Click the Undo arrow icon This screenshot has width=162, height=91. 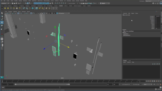coord(18,3)
